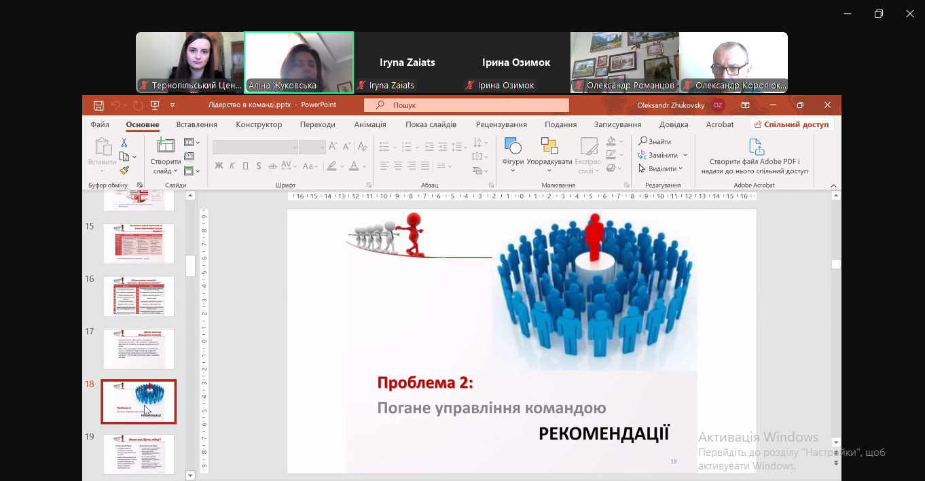Click the Пошук search box
This screenshot has height=481, width=925.
pyautogui.click(x=467, y=105)
